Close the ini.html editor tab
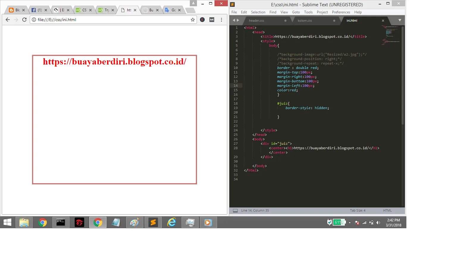This screenshot has width=476, height=266. (x=383, y=21)
